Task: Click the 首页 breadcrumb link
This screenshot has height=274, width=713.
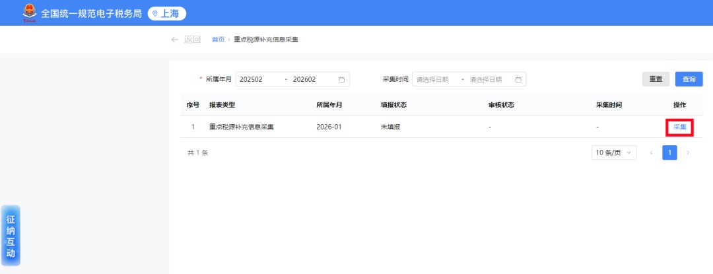Action: coord(218,40)
